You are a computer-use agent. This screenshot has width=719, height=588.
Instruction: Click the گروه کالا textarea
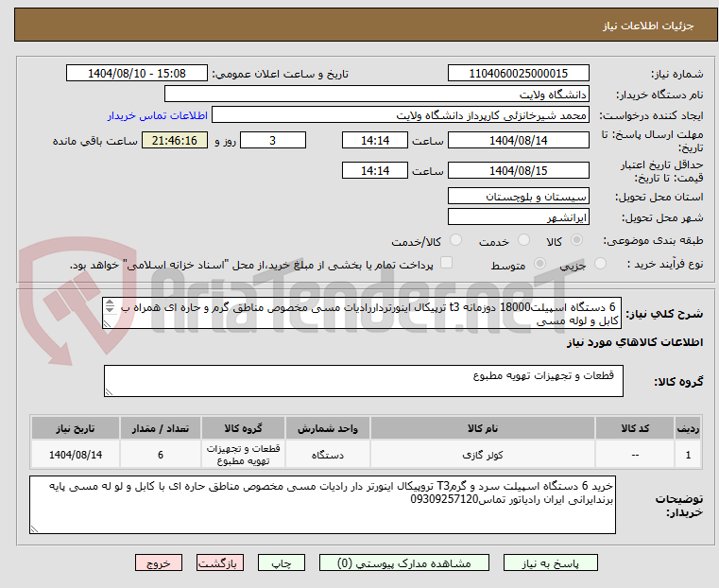click(363, 381)
